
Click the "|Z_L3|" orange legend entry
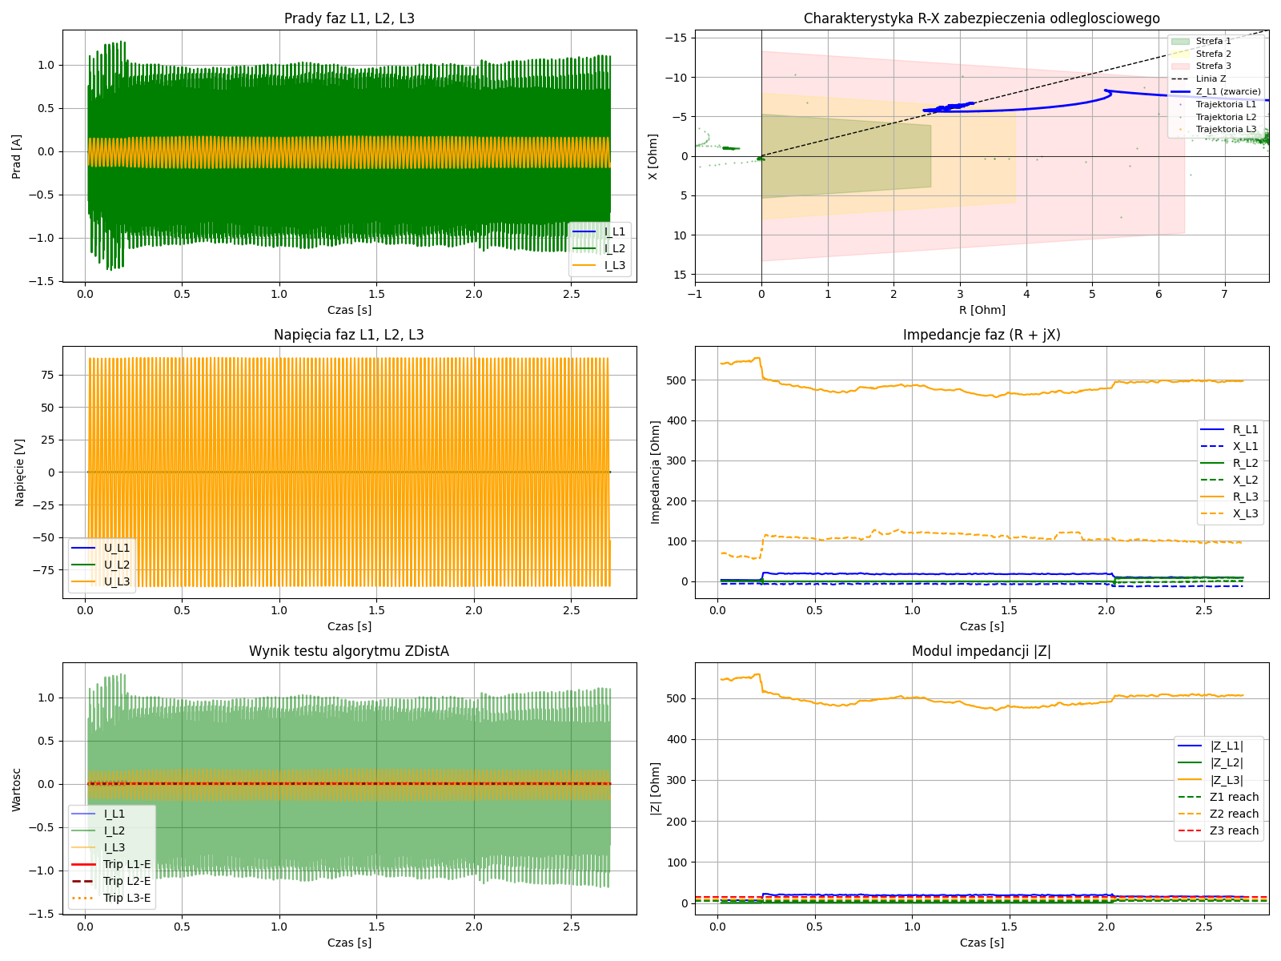(x=1227, y=780)
